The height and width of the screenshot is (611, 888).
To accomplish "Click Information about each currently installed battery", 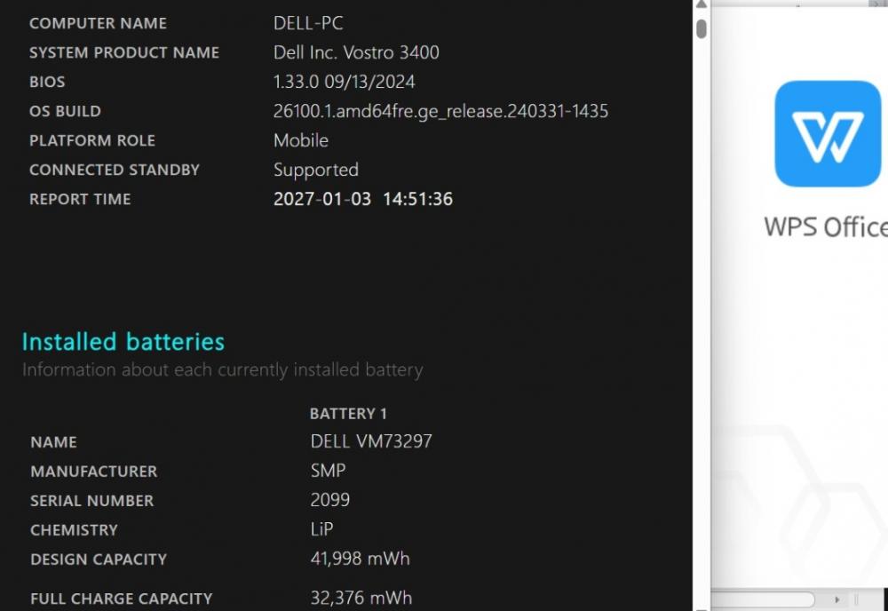I will pos(223,369).
